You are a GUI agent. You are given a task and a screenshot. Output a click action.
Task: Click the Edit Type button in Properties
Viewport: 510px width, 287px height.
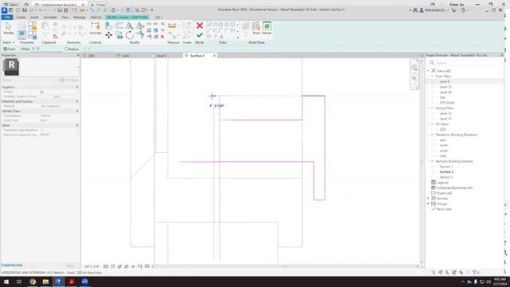pyautogui.click(x=69, y=80)
